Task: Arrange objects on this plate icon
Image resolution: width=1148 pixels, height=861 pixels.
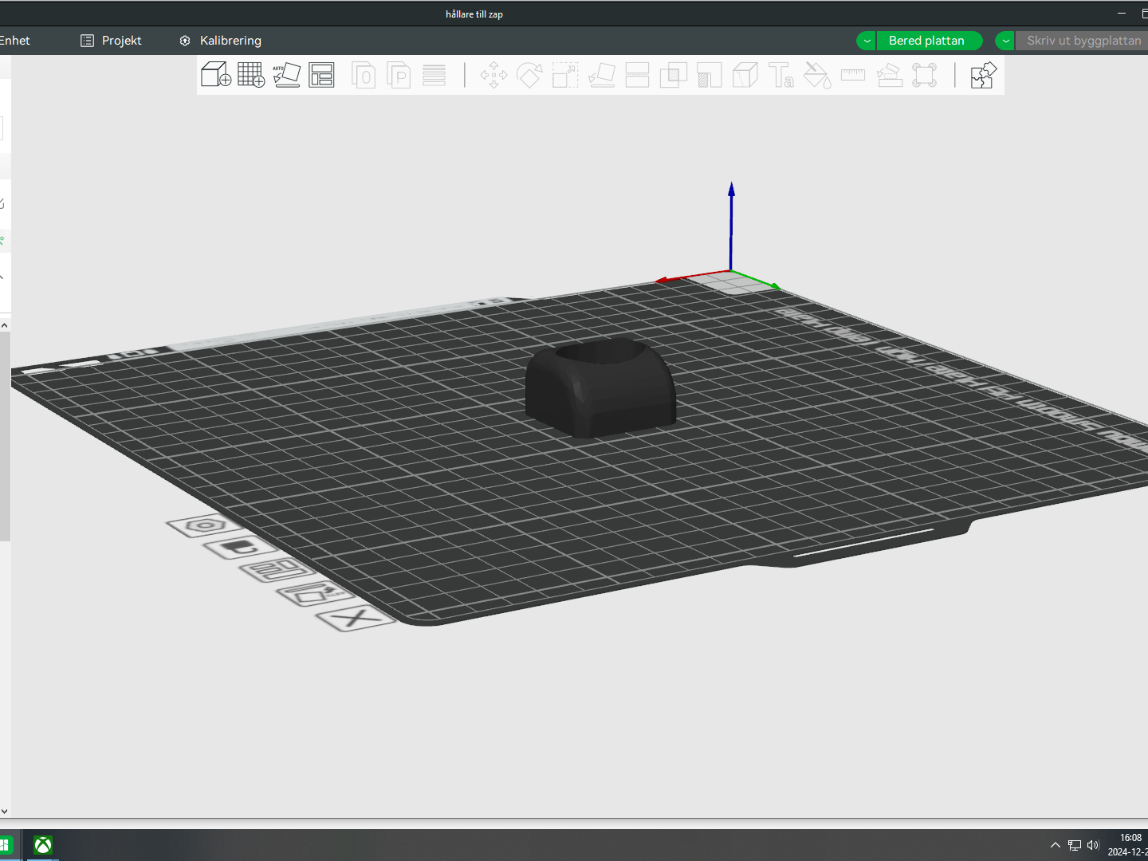Action: [279, 570]
